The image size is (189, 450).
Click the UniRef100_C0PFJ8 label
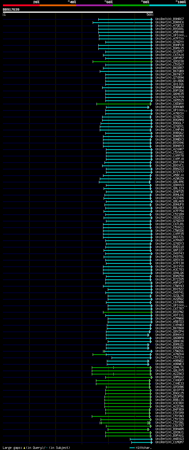coord(169,159)
